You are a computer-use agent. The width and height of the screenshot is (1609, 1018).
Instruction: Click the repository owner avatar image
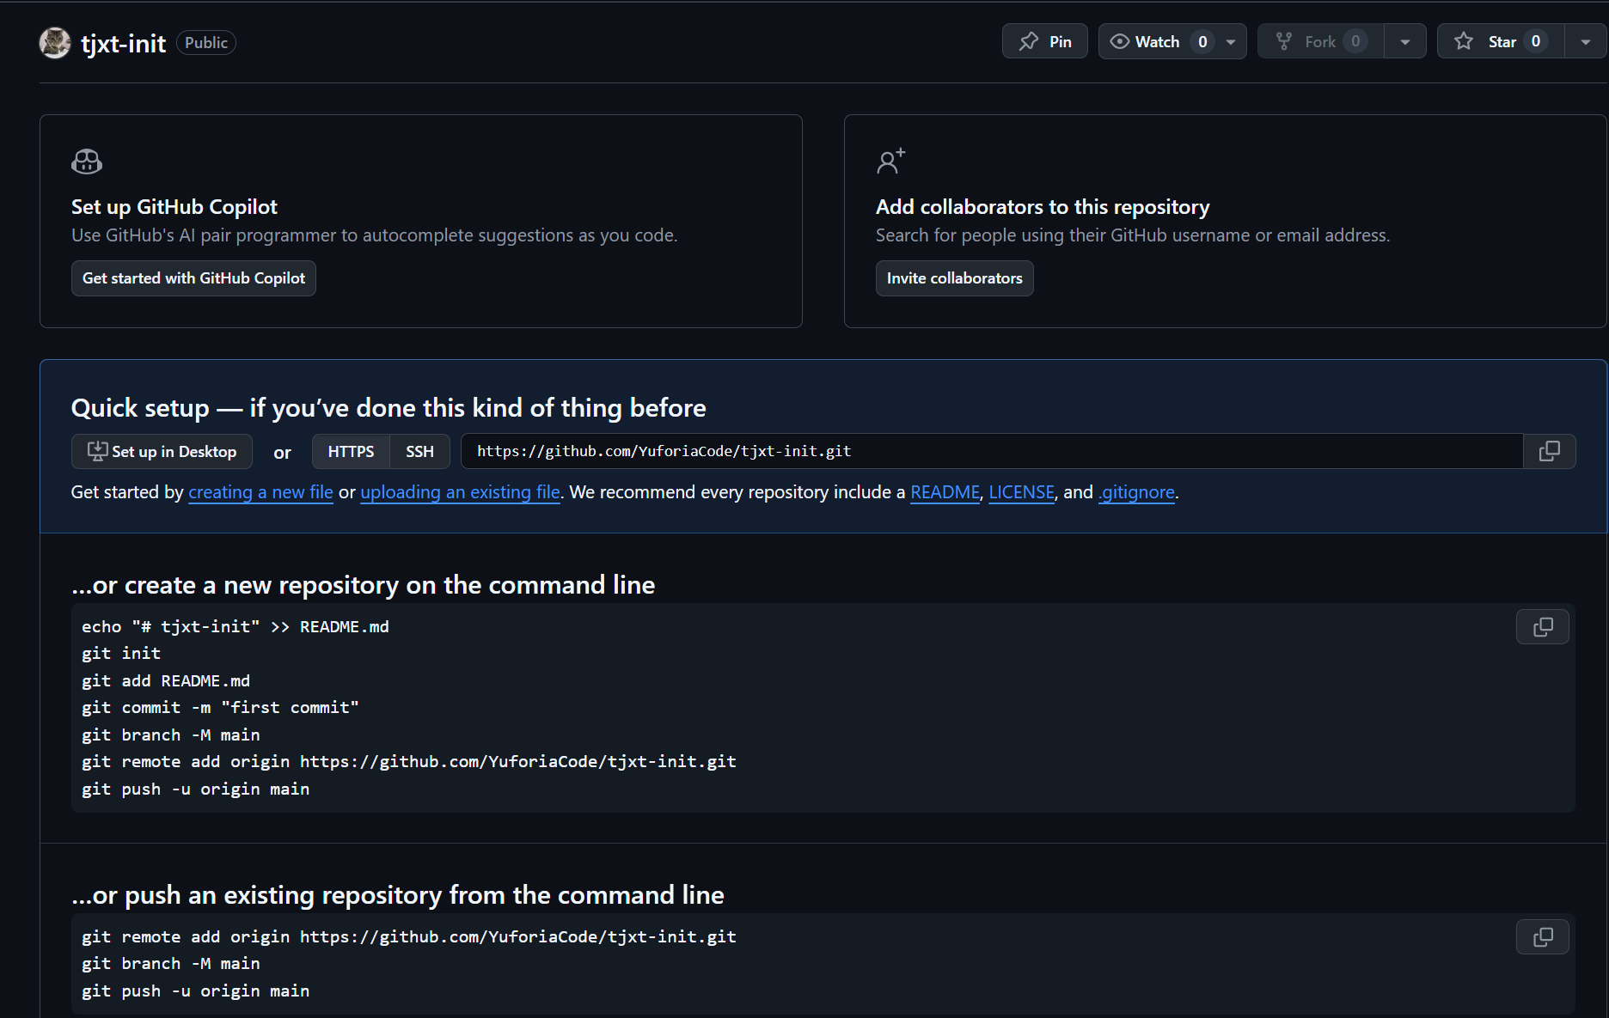click(55, 42)
